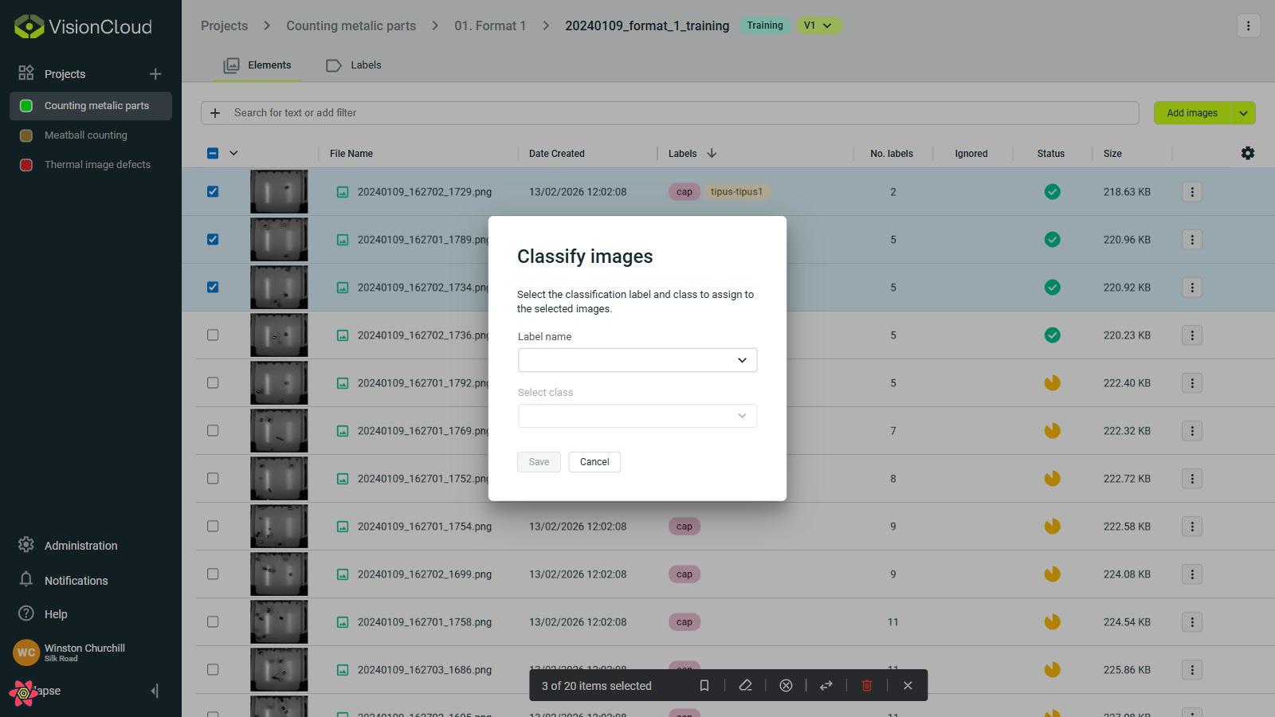Bookmark the selected images in the action bar
Image resolution: width=1275 pixels, height=717 pixels.
[x=704, y=685]
